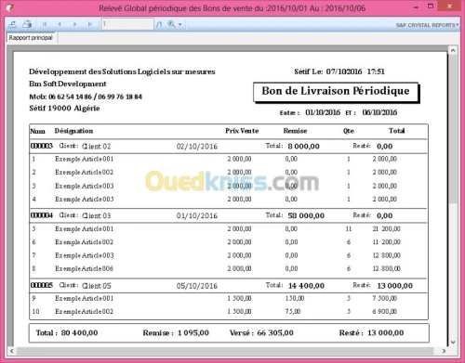
Task: Click the page number input field
Action: 127,24
